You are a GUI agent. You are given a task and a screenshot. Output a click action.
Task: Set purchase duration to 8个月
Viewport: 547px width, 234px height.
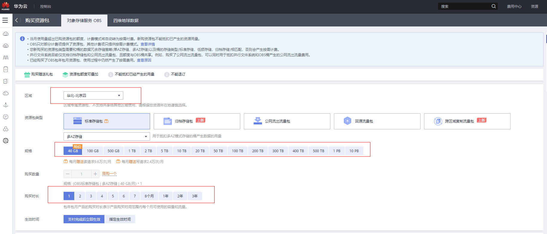149,196
